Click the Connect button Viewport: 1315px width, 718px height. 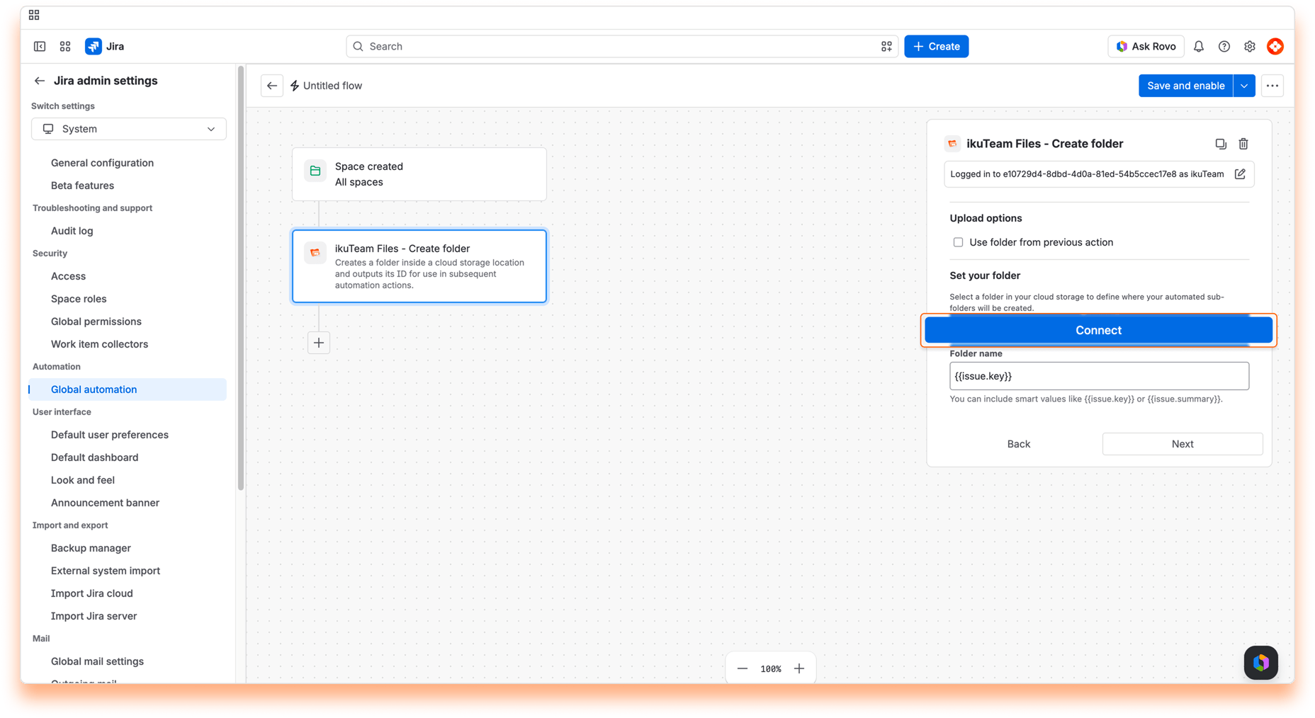coord(1098,330)
